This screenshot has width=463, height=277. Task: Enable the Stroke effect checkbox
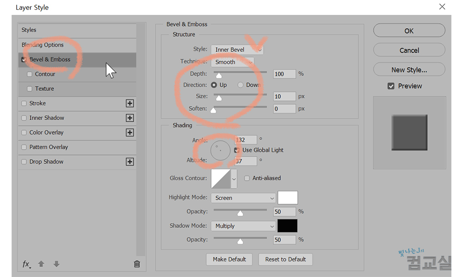[24, 103]
